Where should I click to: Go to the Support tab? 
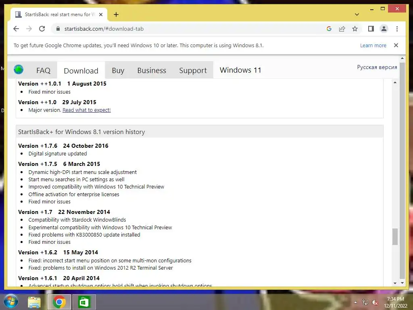point(193,70)
